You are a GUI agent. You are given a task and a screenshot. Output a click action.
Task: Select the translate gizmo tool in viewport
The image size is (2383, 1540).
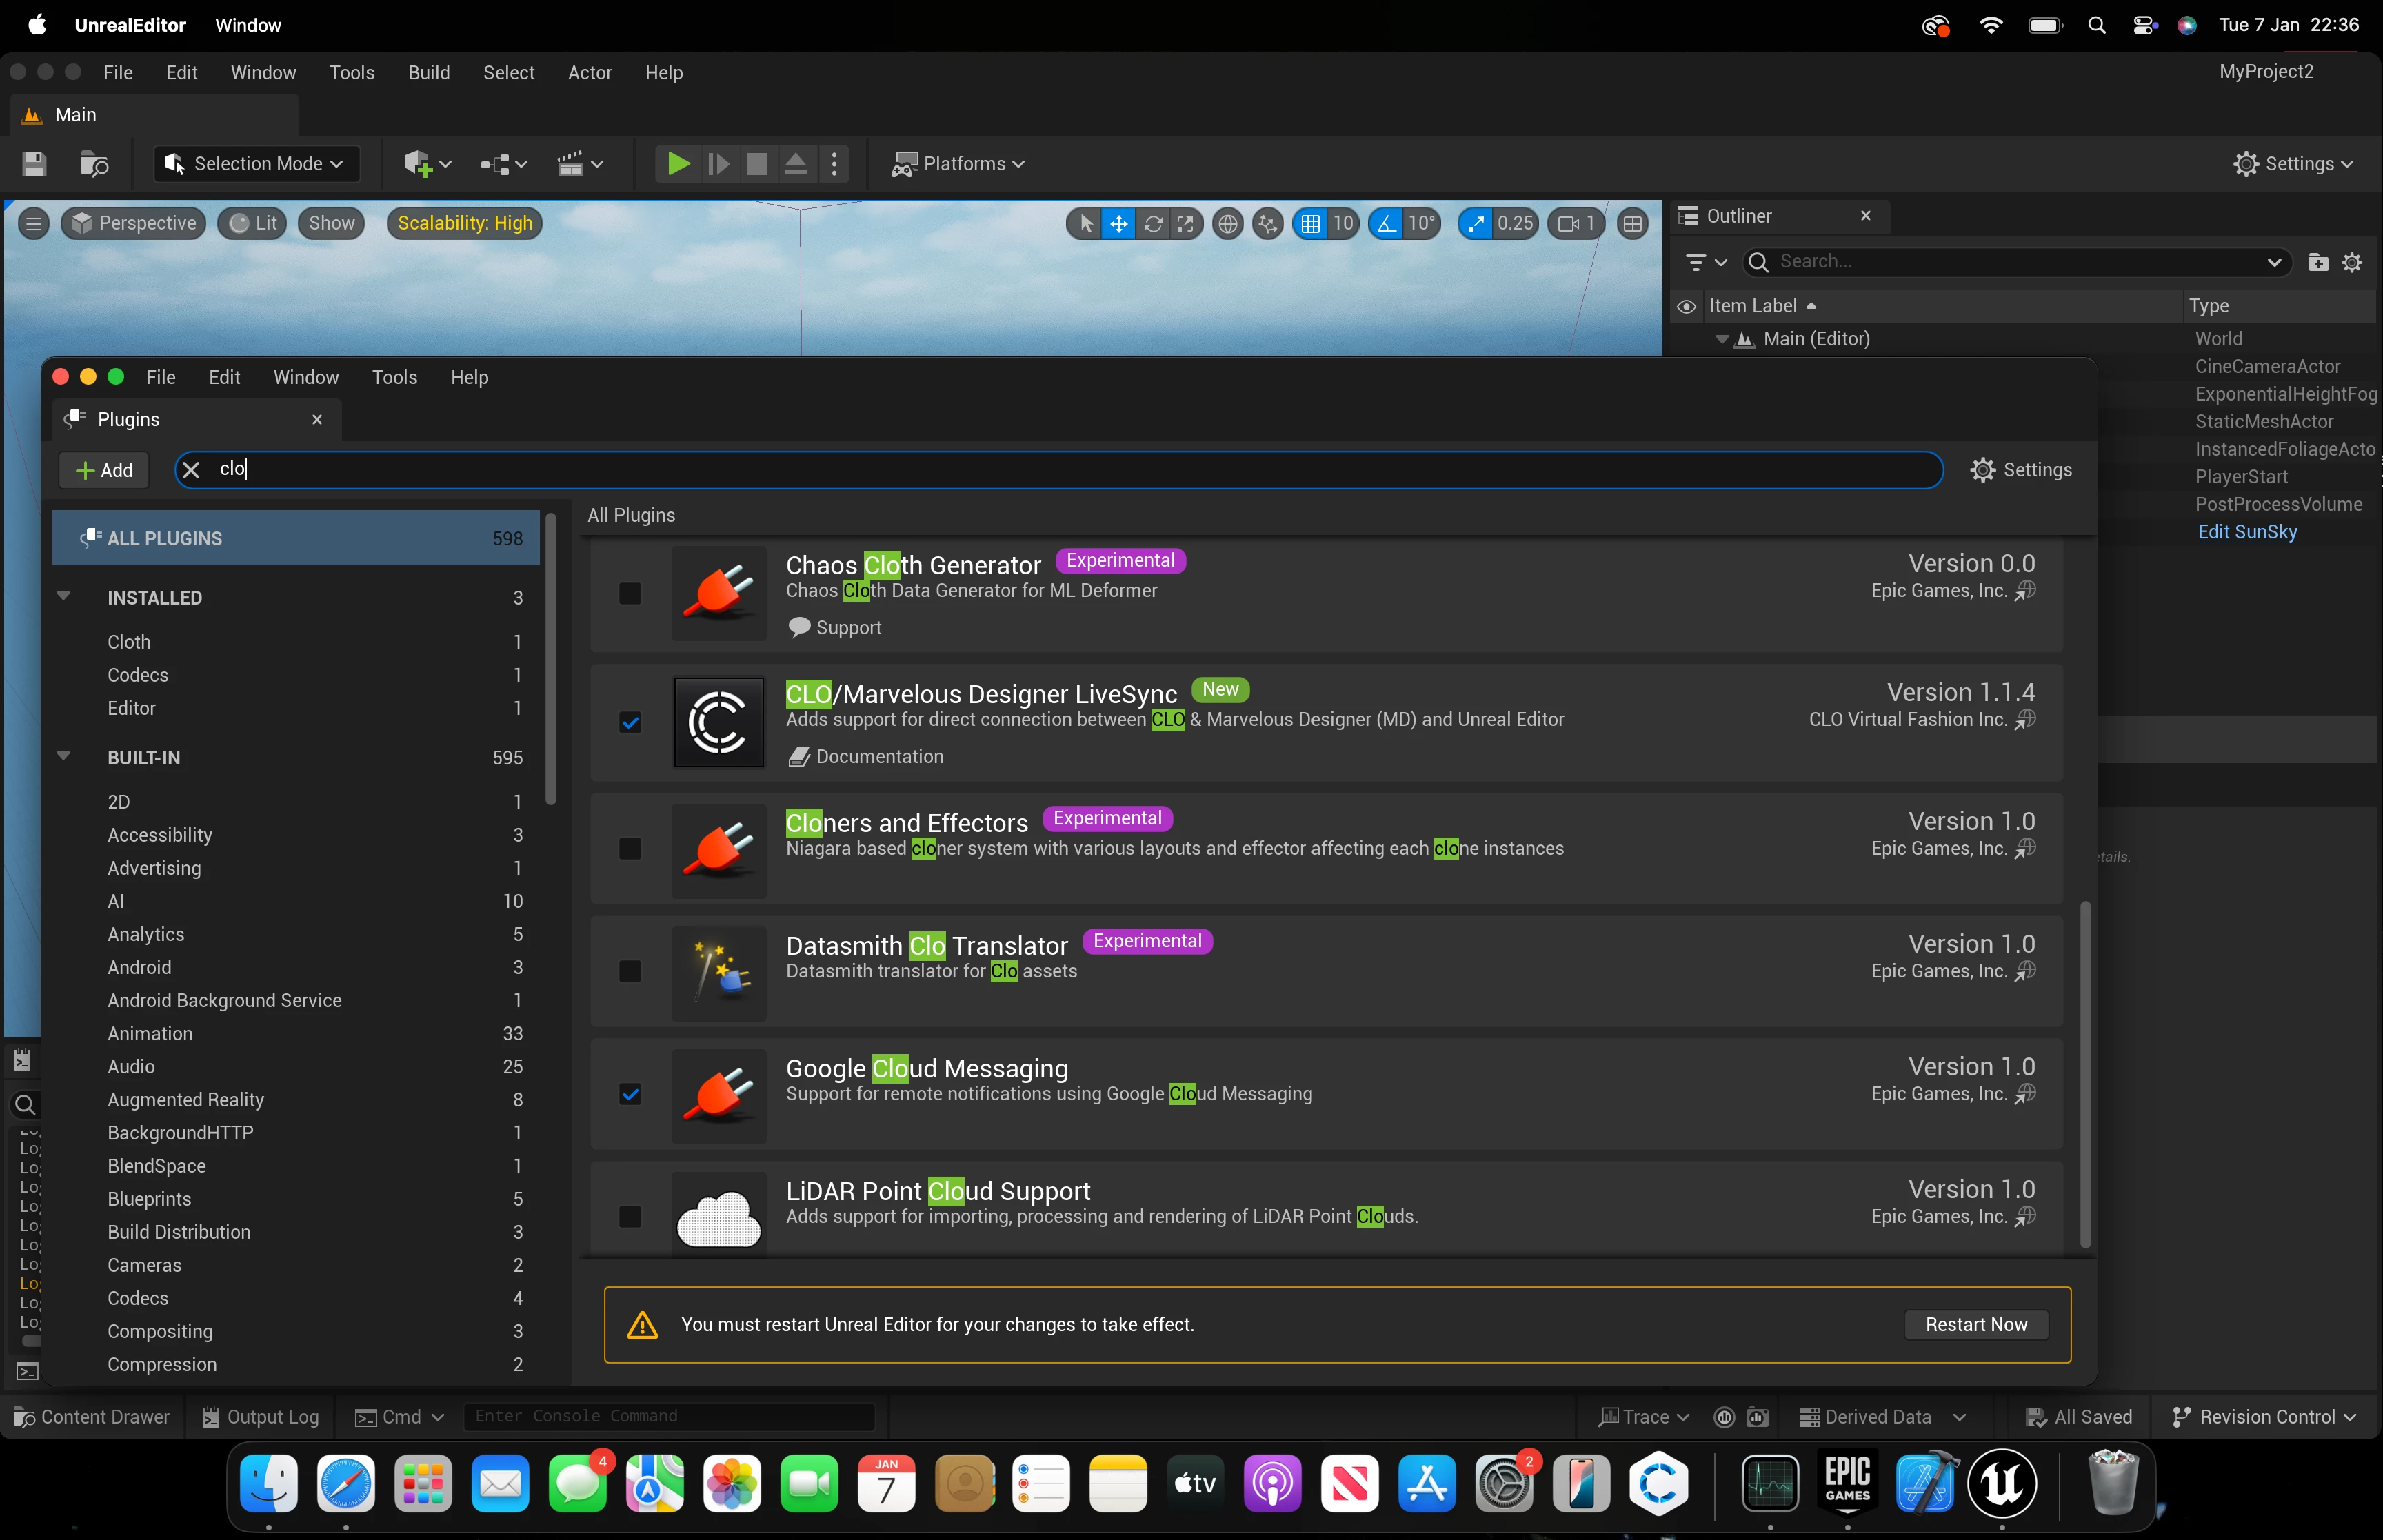(1119, 224)
